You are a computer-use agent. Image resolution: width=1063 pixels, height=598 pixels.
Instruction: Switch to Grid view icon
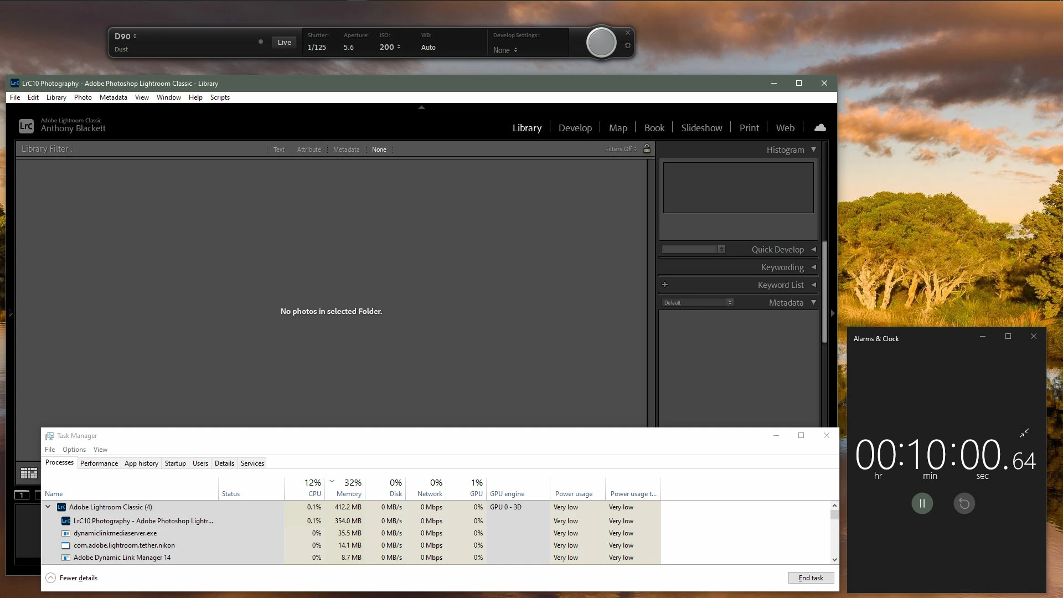point(29,473)
